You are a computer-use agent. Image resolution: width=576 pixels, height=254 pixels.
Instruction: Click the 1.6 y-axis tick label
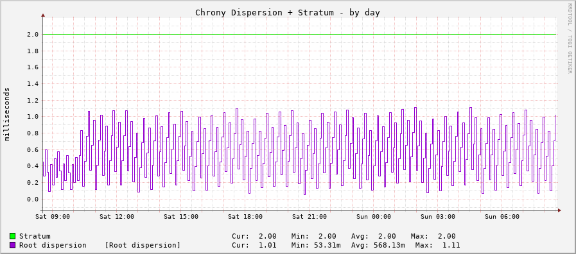coord(33,67)
